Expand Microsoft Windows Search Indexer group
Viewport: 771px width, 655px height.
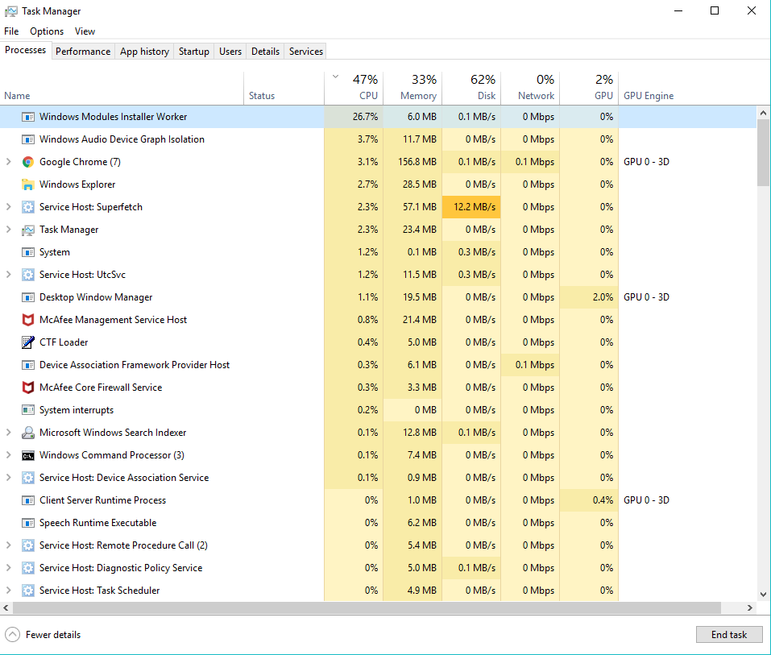[8, 433]
